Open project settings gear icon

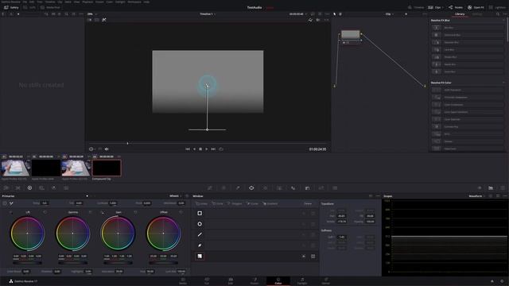click(x=502, y=281)
